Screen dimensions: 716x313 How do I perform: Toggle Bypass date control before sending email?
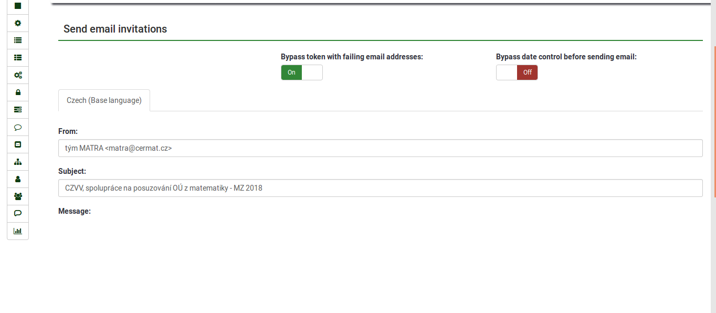(517, 72)
